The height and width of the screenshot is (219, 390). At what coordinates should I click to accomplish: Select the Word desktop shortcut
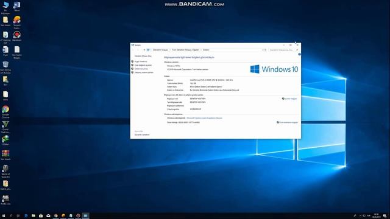[17, 7]
